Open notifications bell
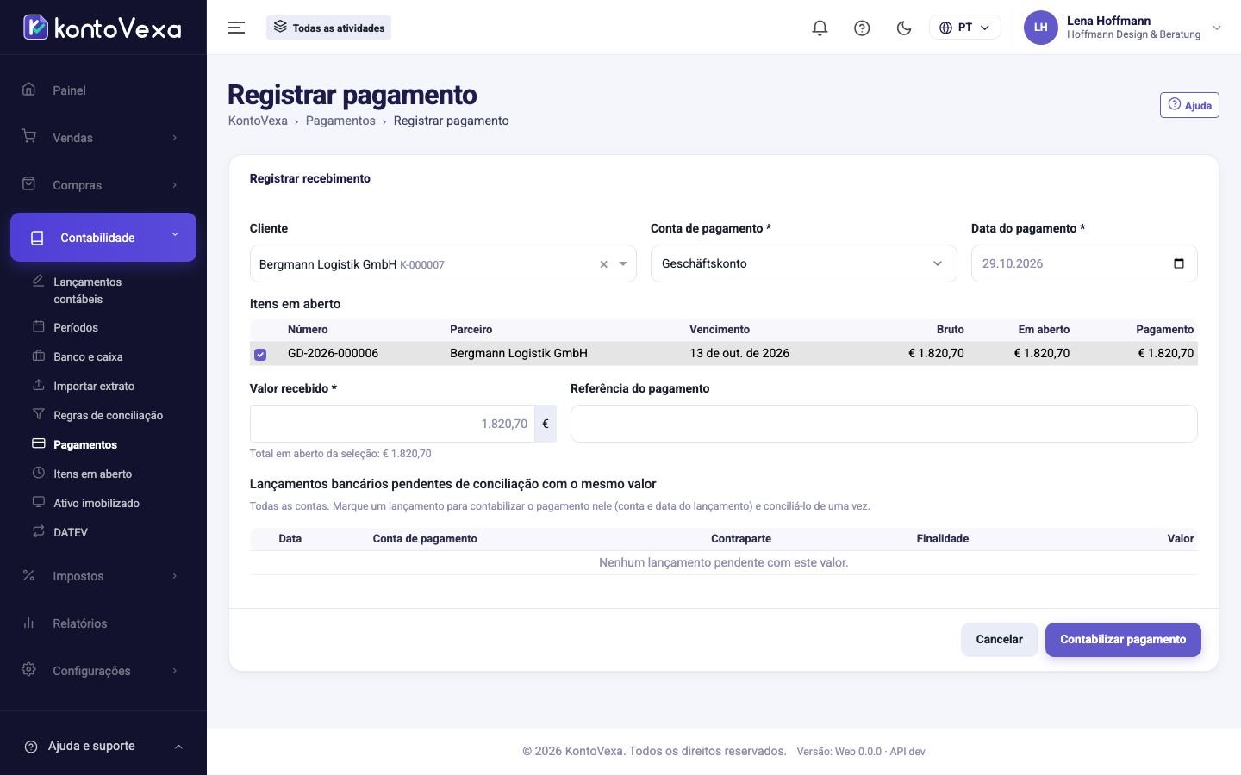This screenshot has height=775, width=1241. pos(820,28)
